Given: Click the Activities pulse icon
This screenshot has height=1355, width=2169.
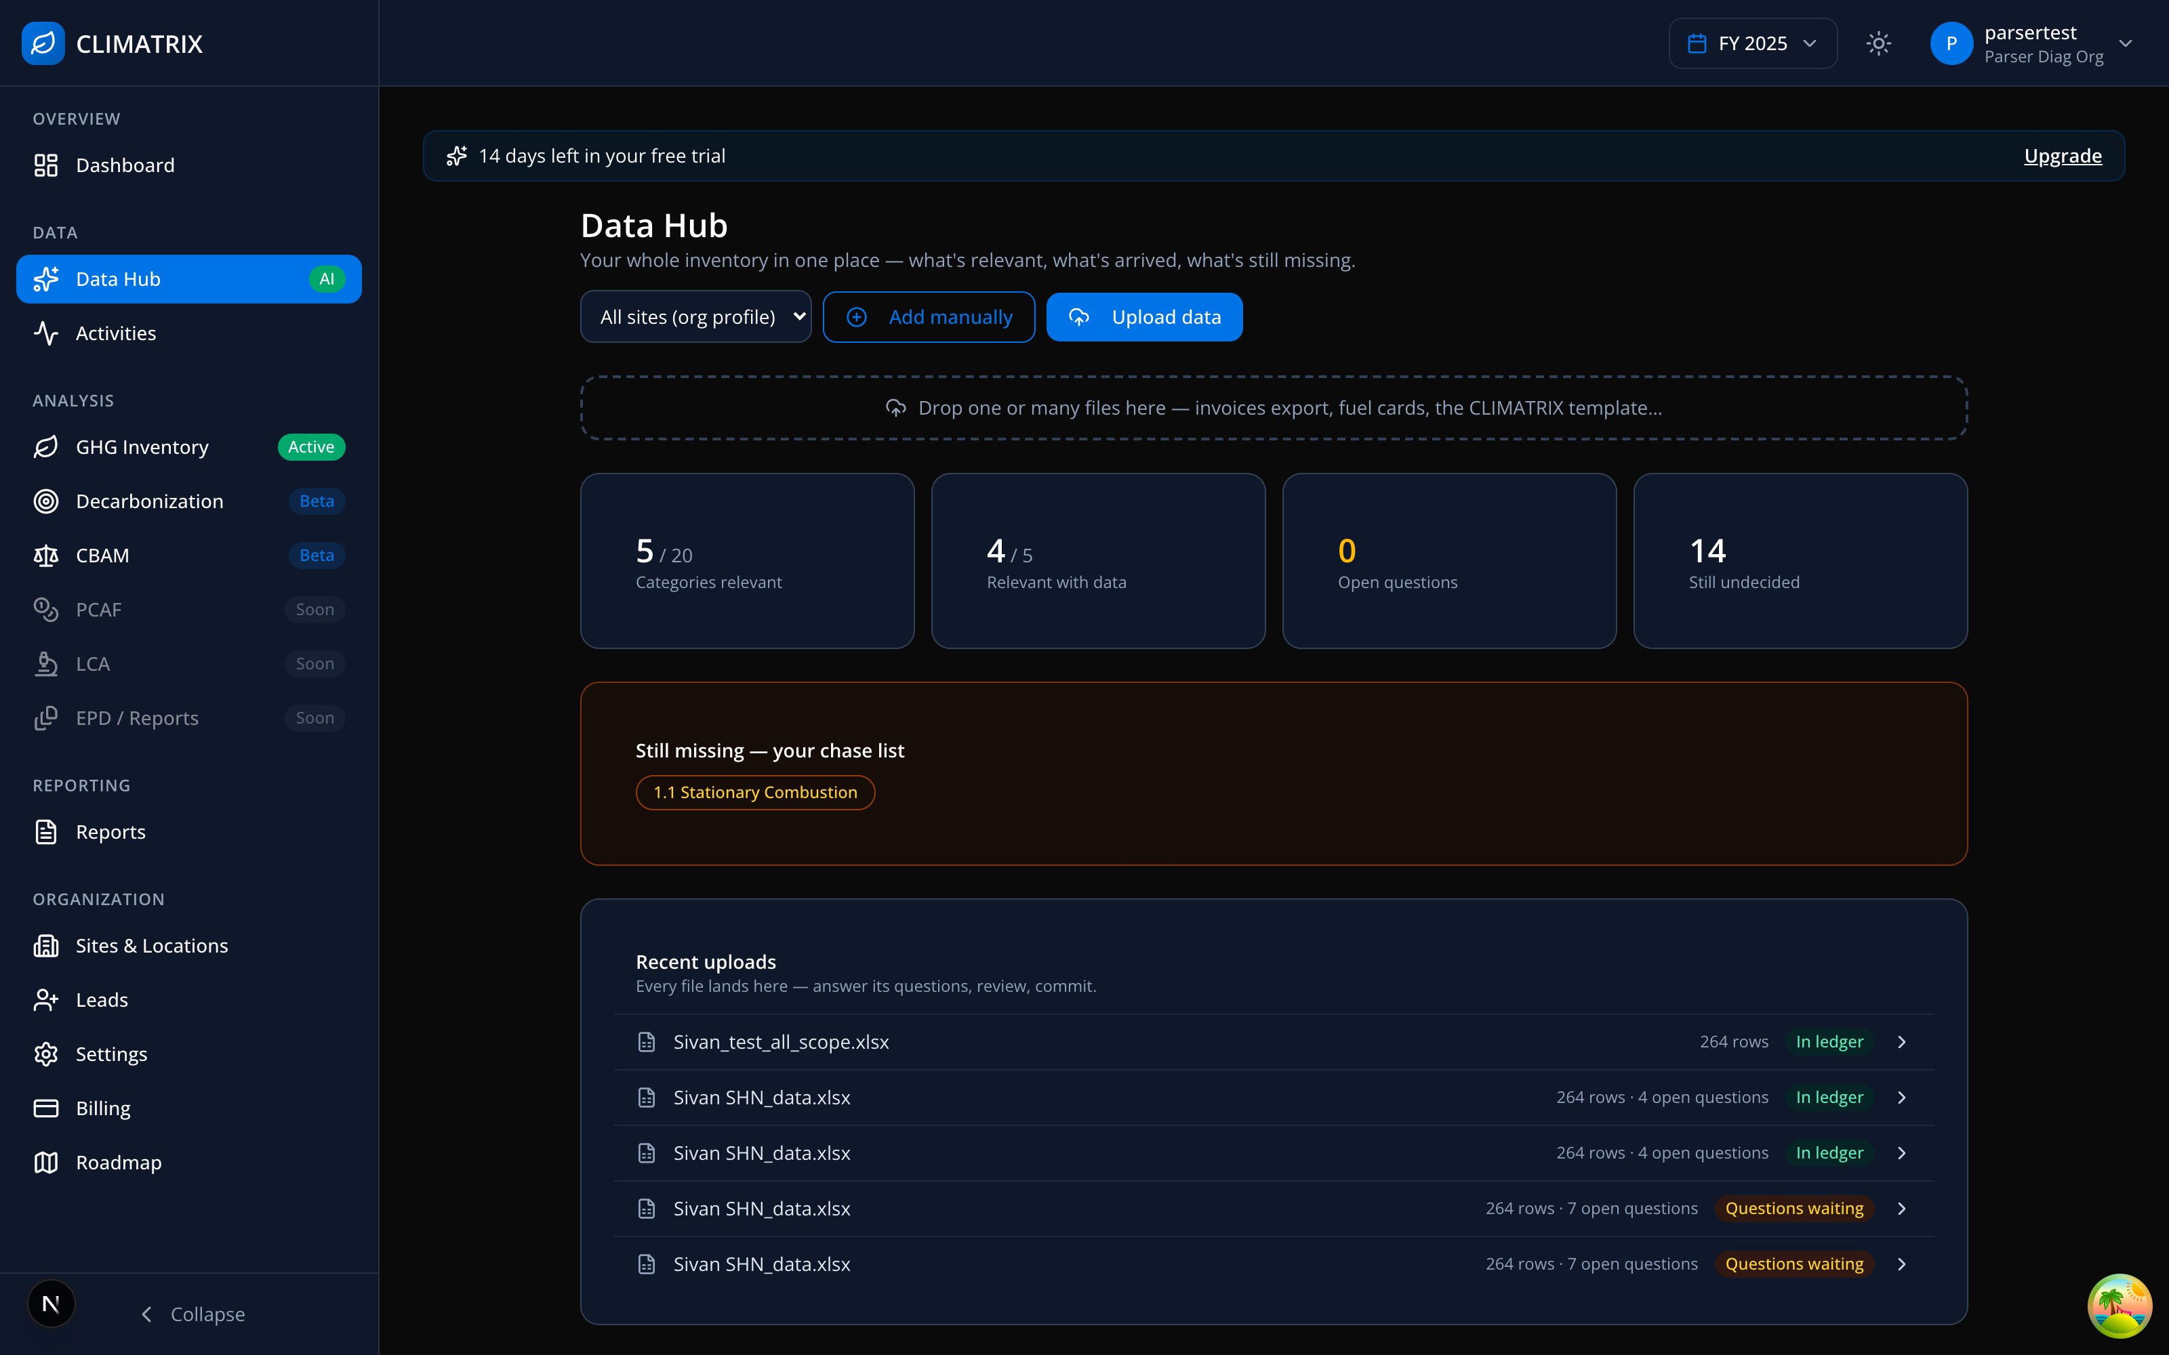Looking at the screenshot, I should (45, 333).
